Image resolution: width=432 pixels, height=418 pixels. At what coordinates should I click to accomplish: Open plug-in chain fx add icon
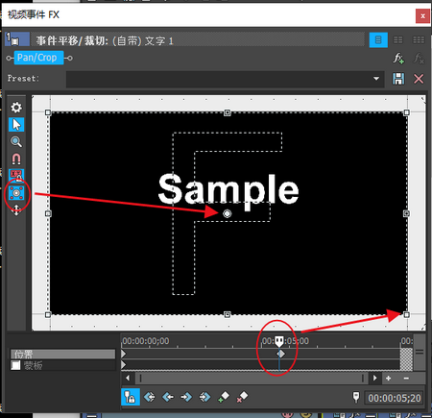(x=398, y=59)
